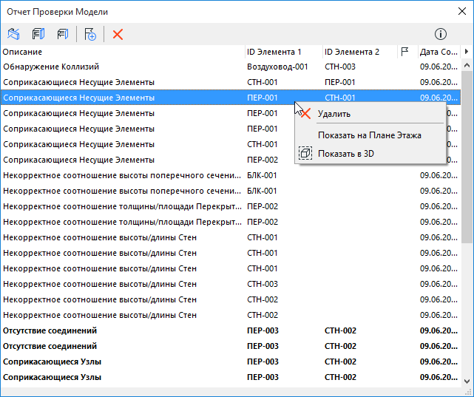
Task: Close the Отчет Проверки Модели dialog
Action: 462,12
